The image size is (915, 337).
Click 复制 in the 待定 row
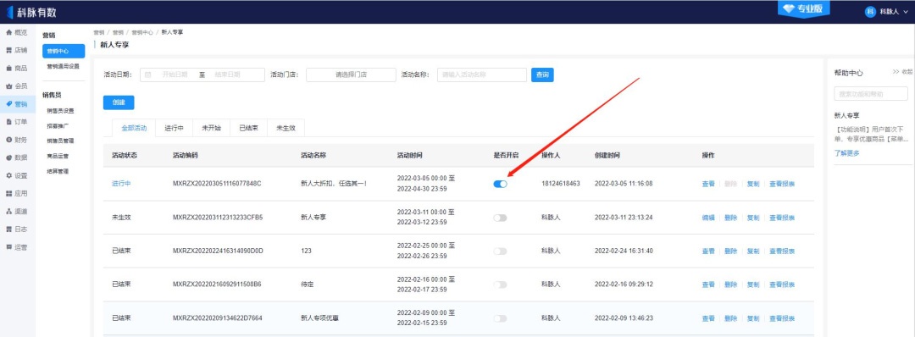tap(753, 285)
